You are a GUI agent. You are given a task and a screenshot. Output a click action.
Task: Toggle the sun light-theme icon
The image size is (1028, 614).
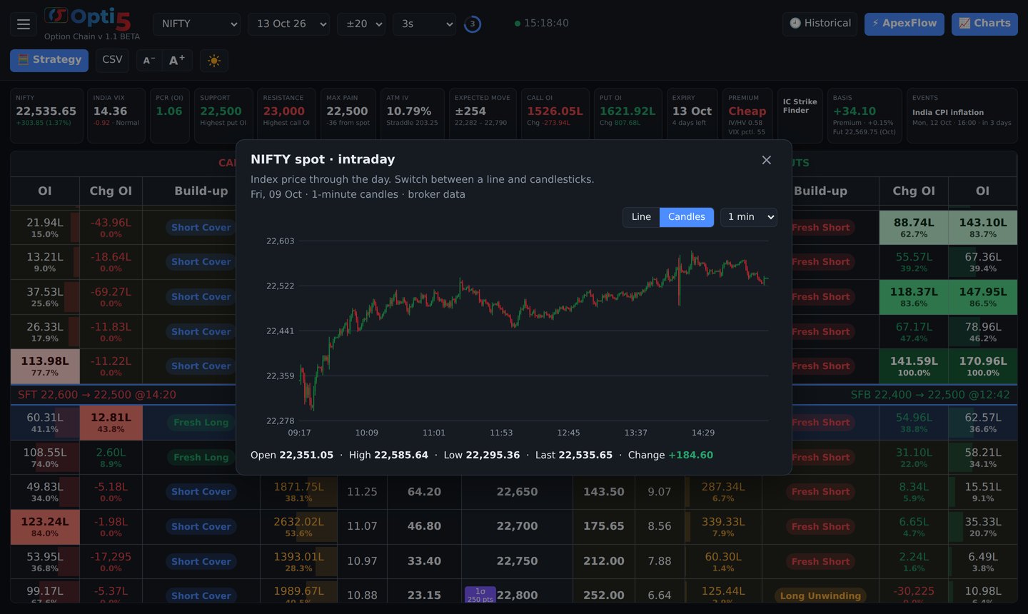pos(214,61)
